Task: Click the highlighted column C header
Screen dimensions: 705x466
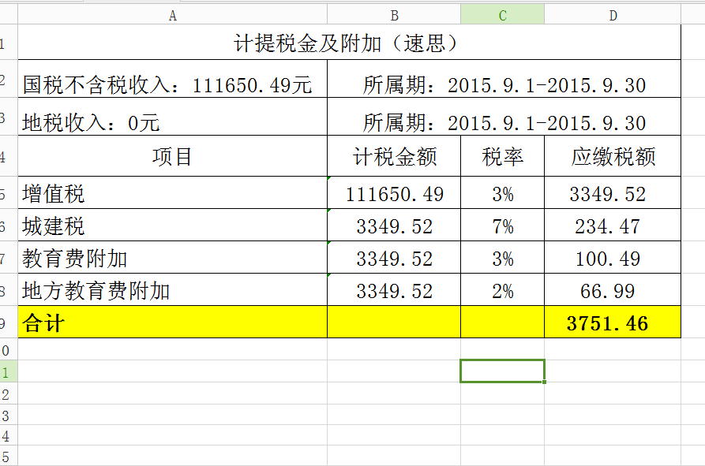Action: [x=502, y=14]
